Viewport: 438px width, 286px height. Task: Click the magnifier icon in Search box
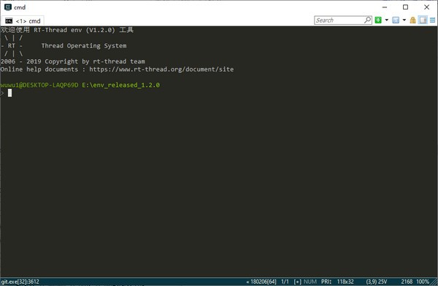click(368, 20)
